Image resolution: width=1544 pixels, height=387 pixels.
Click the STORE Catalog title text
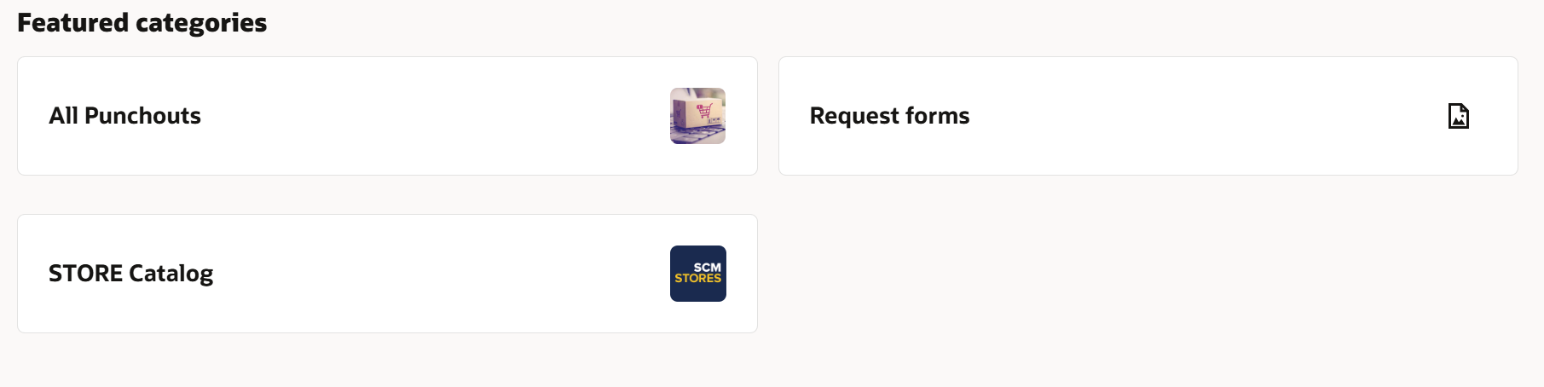[x=131, y=274]
